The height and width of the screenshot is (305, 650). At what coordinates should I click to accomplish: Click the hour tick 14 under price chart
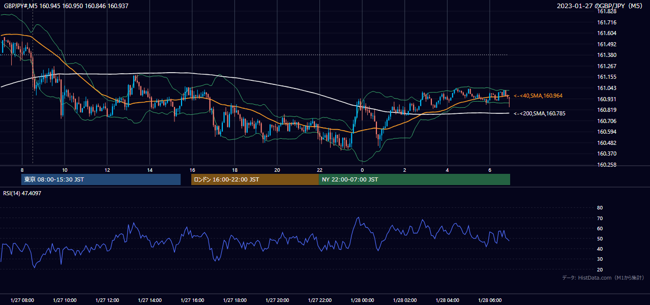click(x=150, y=170)
